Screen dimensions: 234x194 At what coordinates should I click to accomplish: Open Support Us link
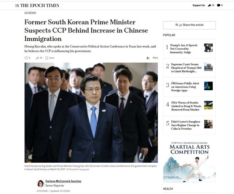point(199,5)
